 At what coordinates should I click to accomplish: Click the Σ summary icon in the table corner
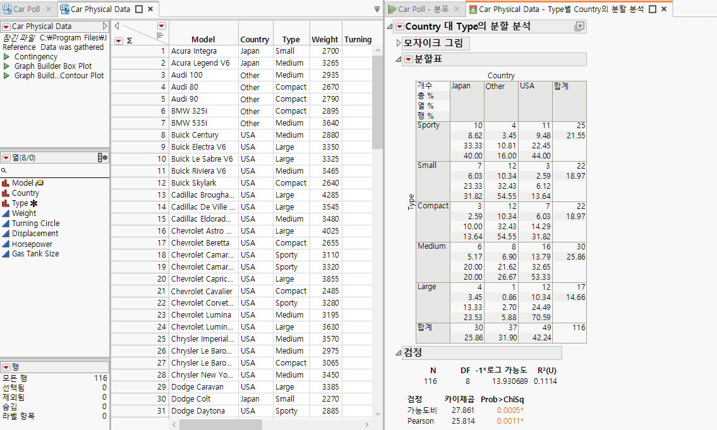pyautogui.click(x=130, y=40)
